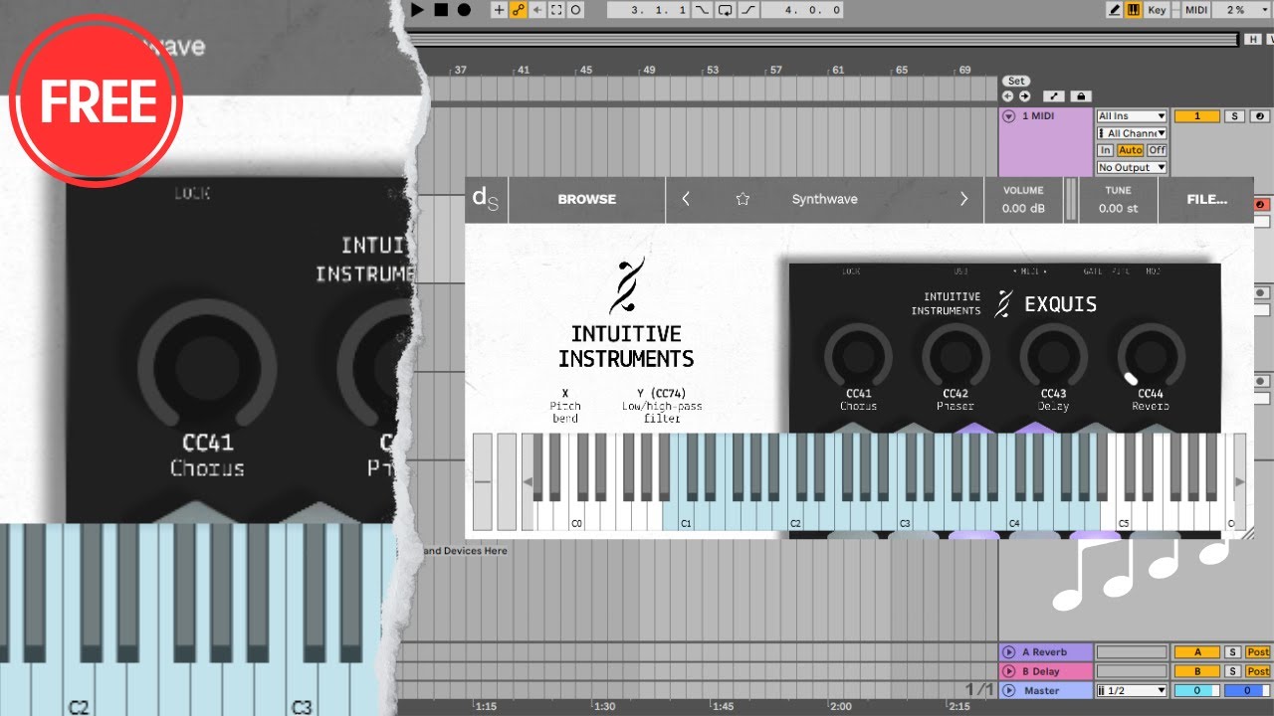Go to next preset with right chevron
Screen dimensions: 1274x716
963,199
